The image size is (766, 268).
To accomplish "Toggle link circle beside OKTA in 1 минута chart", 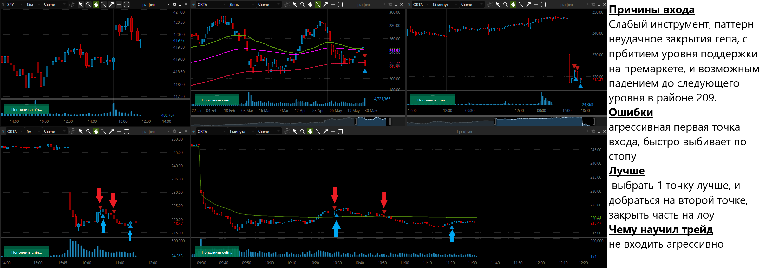I will click(193, 131).
